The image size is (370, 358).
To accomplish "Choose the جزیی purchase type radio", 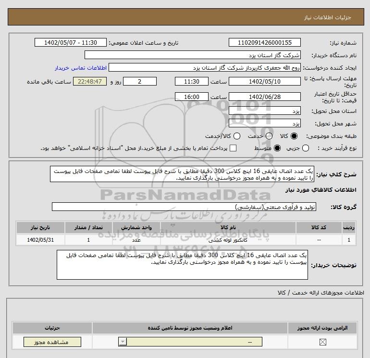I will [x=306, y=148].
